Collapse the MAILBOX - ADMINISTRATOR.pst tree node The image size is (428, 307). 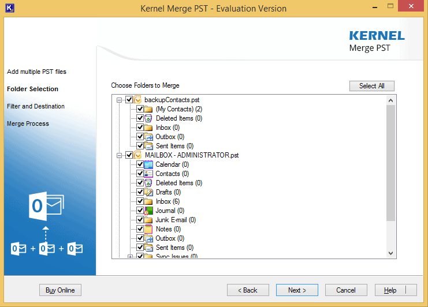[x=119, y=155]
